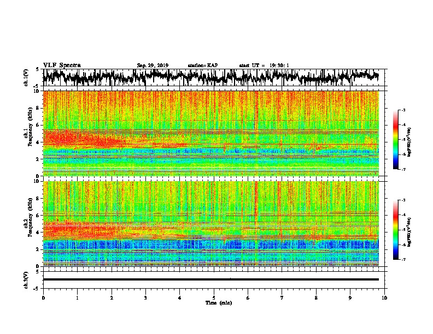
Task: Click time axis tick label "7"
Action: click(x=282, y=298)
